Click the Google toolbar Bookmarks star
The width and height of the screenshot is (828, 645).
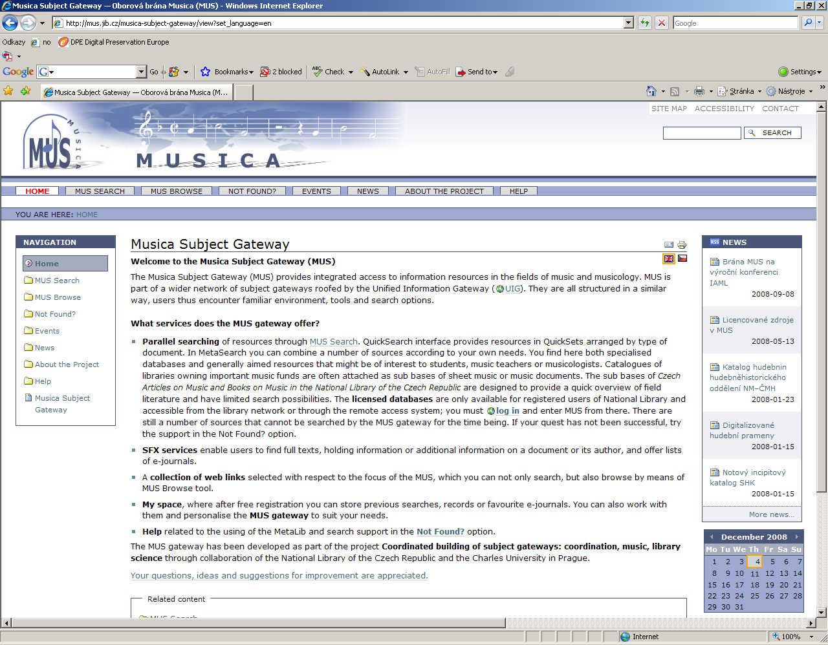(x=205, y=72)
